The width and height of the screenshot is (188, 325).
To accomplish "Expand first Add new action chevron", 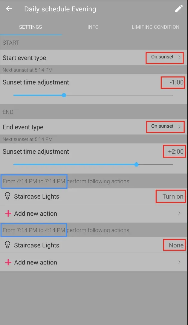I will click(179, 213).
